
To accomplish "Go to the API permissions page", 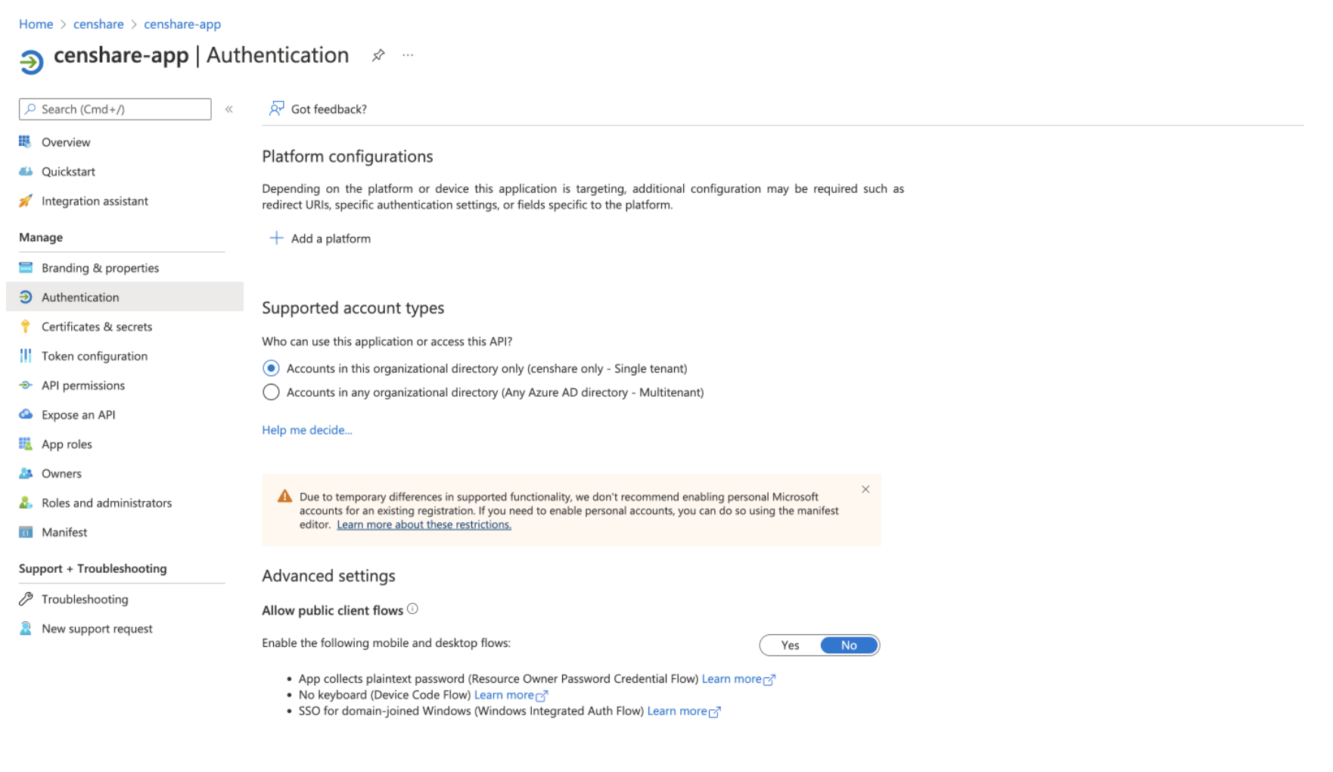I will [x=82, y=385].
